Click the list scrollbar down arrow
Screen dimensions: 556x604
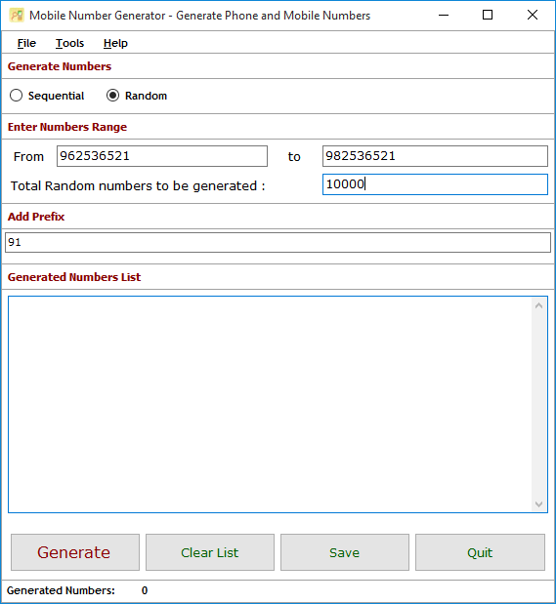tap(539, 504)
